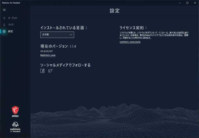Go to 設定 section in sidebar
199x138 pixels.
(11, 31)
